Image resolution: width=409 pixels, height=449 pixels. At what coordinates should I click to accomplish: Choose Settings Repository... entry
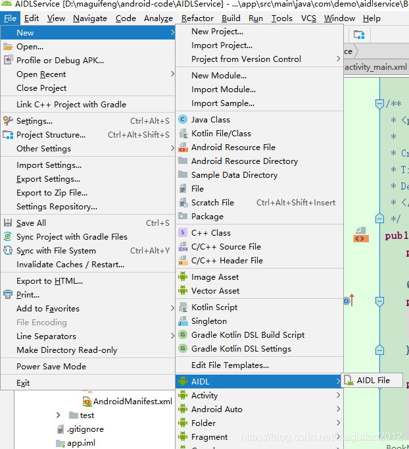click(x=88, y=207)
